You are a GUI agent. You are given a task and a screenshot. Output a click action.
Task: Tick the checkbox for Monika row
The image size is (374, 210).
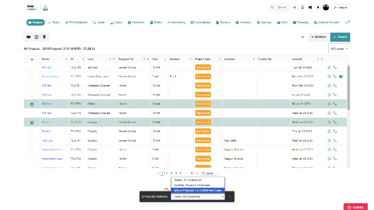pyautogui.click(x=32, y=68)
